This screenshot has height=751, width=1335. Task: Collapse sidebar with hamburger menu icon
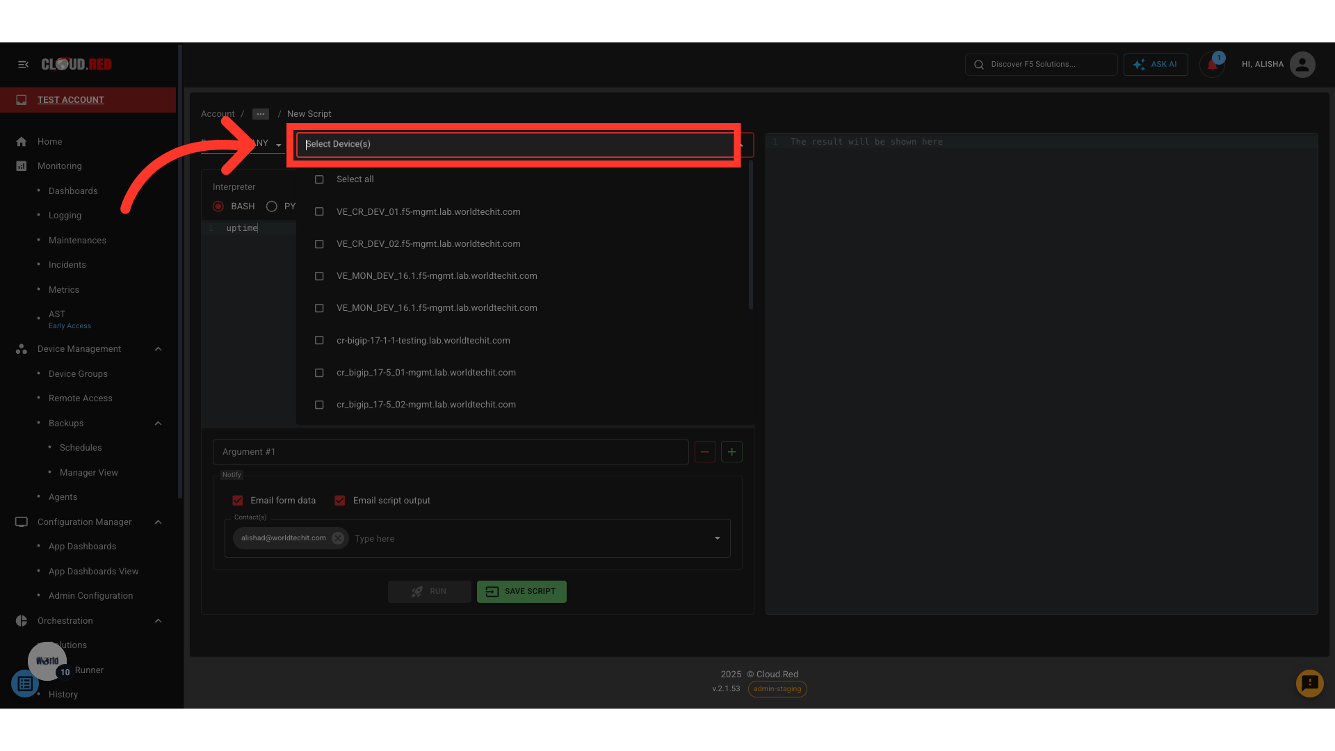point(23,65)
